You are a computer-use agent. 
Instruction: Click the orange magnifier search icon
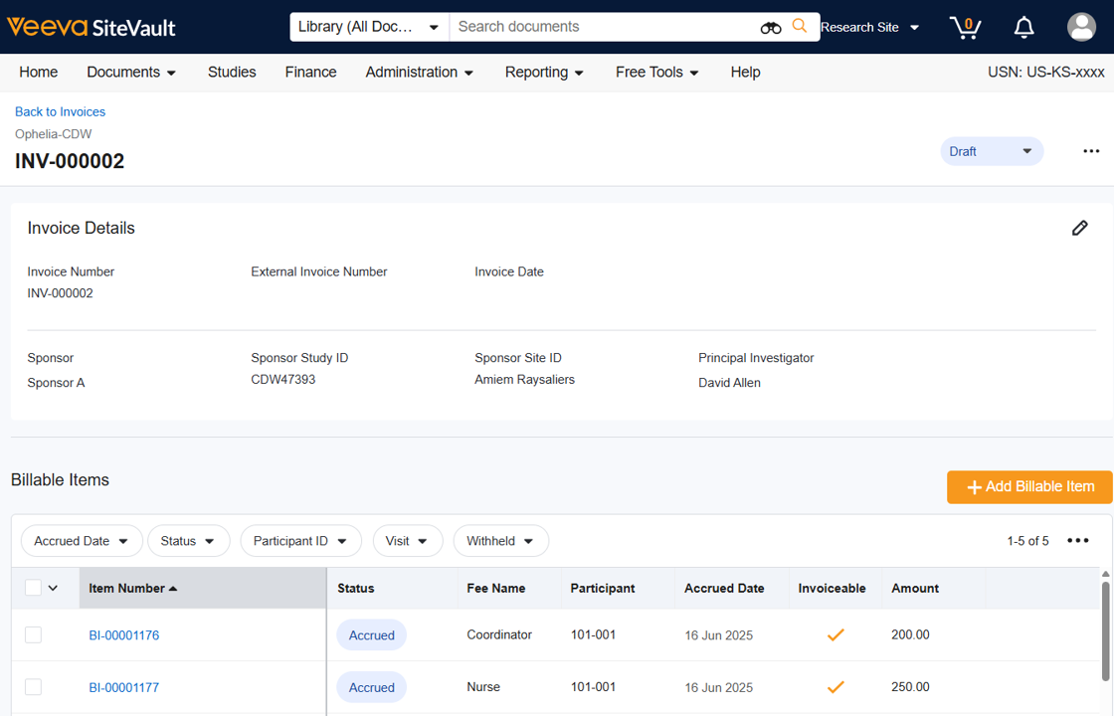pos(800,27)
